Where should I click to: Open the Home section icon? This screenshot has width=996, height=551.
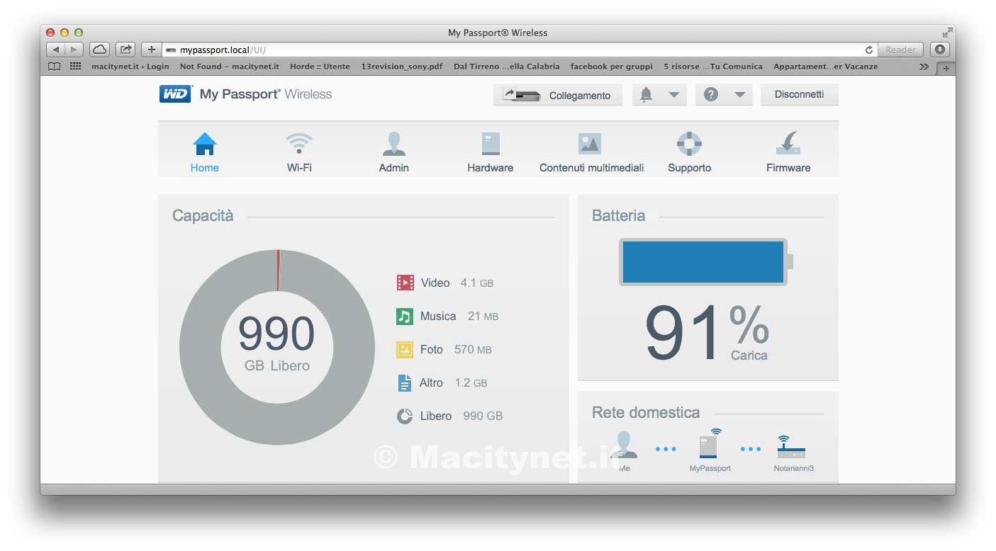click(205, 144)
